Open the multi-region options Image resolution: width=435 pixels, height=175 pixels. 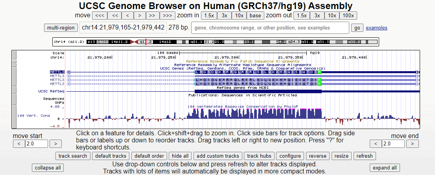coord(61,28)
